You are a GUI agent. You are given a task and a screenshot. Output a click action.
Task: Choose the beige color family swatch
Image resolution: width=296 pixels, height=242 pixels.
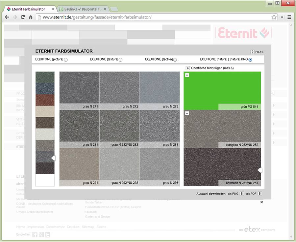click(45, 111)
